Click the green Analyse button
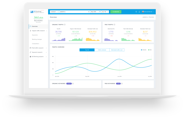Screen dimensions: 185x117 pos(116,12)
